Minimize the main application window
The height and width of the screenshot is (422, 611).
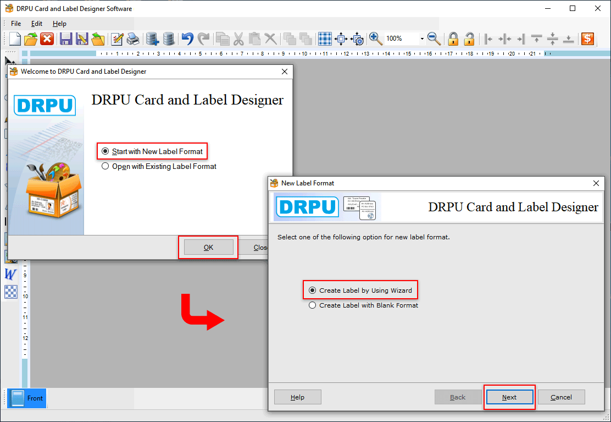pos(548,8)
